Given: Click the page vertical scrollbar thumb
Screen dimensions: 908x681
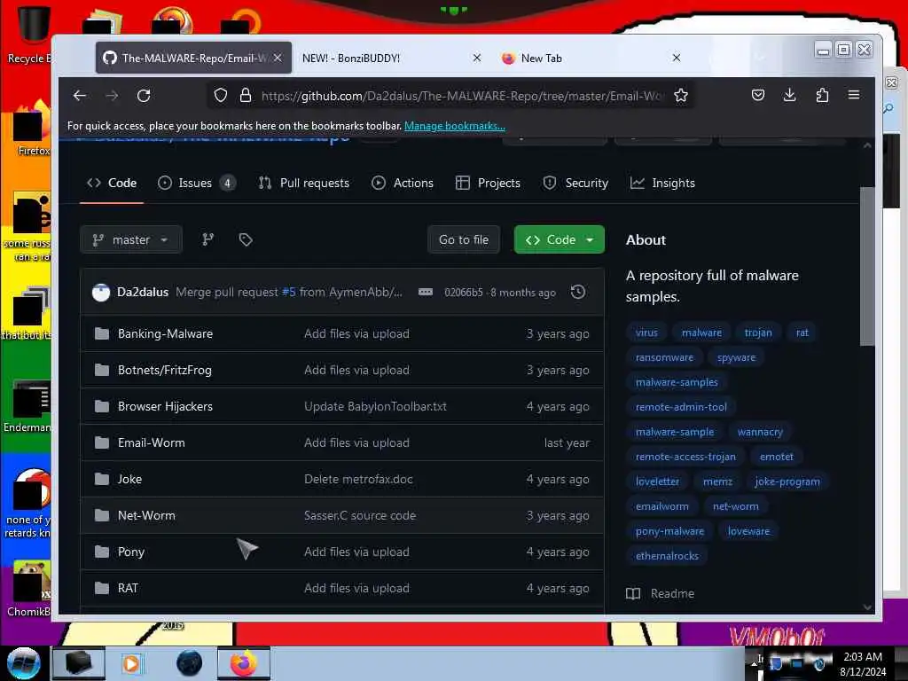Looking at the screenshot, I should click(x=867, y=266).
